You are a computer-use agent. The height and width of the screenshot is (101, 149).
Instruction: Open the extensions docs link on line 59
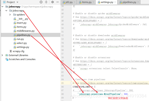(115, 61)
